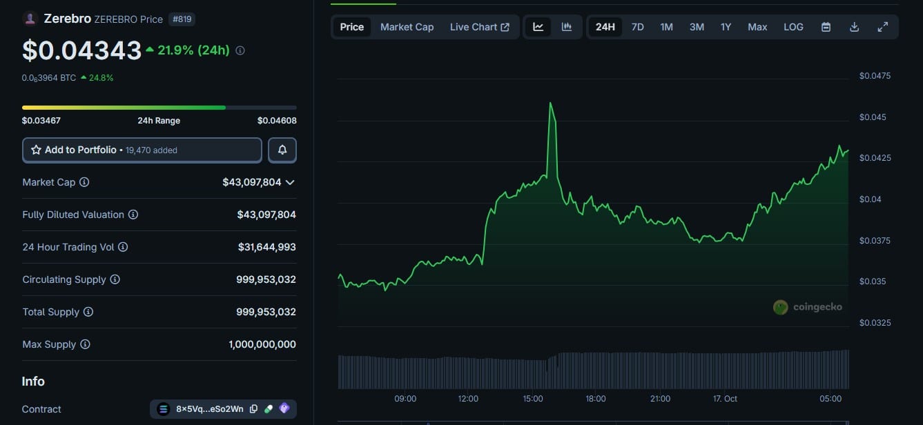Expand the chart to fullscreen
The height and width of the screenshot is (425, 923).
click(883, 26)
